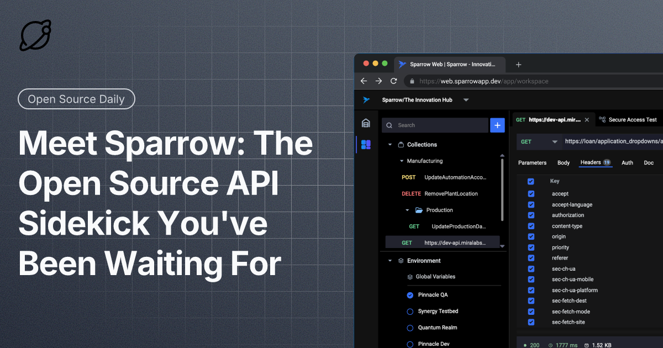This screenshot has height=348, width=663.
Task: Open a new browser tab with plus
Action: pyautogui.click(x=518, y=64)
